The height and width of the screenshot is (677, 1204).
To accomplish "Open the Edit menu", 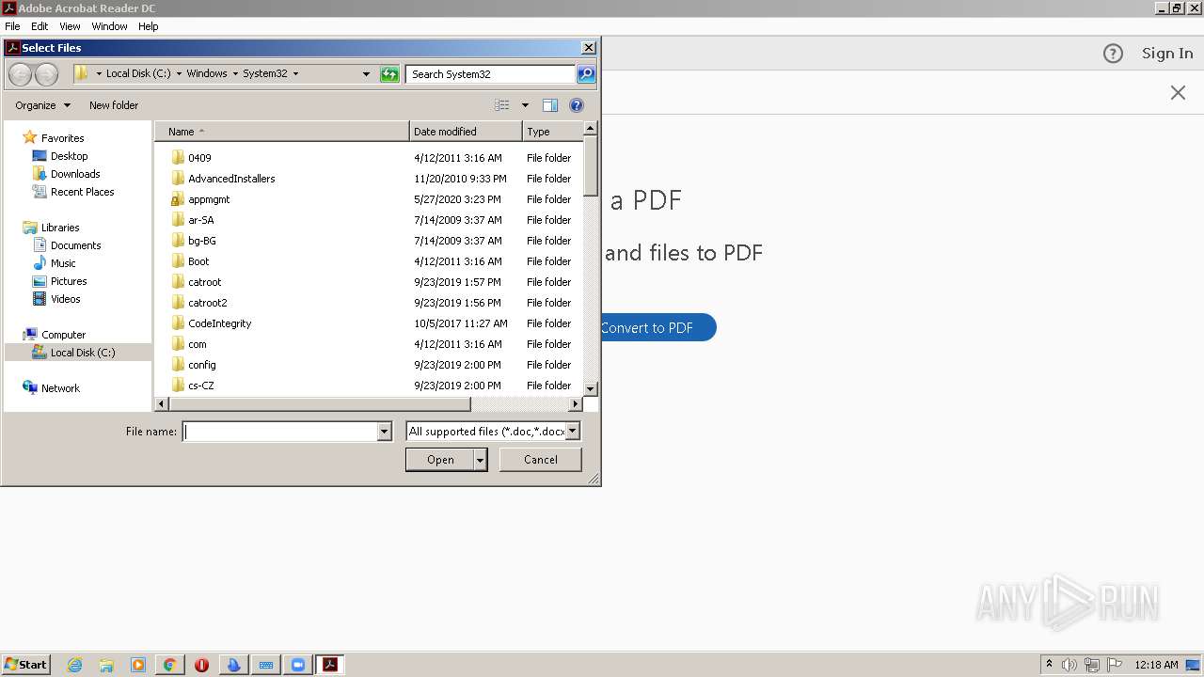I will (x=40, y=26).
